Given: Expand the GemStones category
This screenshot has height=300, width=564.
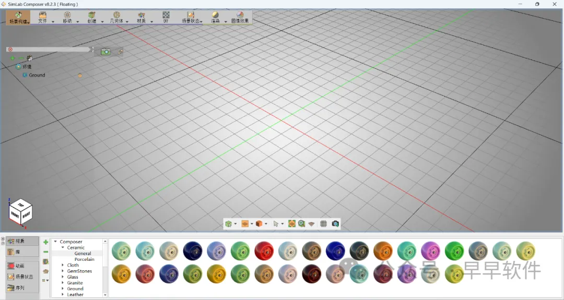Looking at the screenshot, I should (63, 271).
